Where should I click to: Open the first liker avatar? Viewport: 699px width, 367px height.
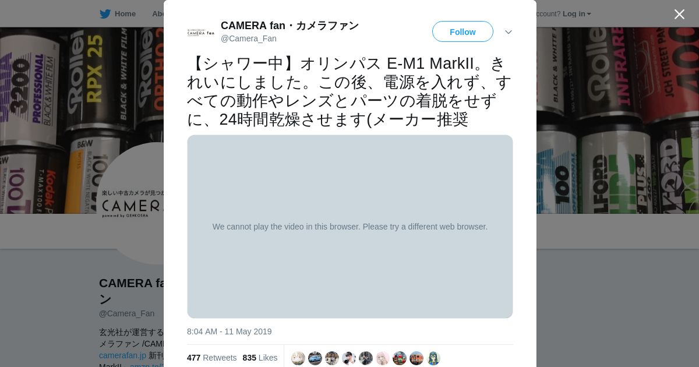[298, 358]
